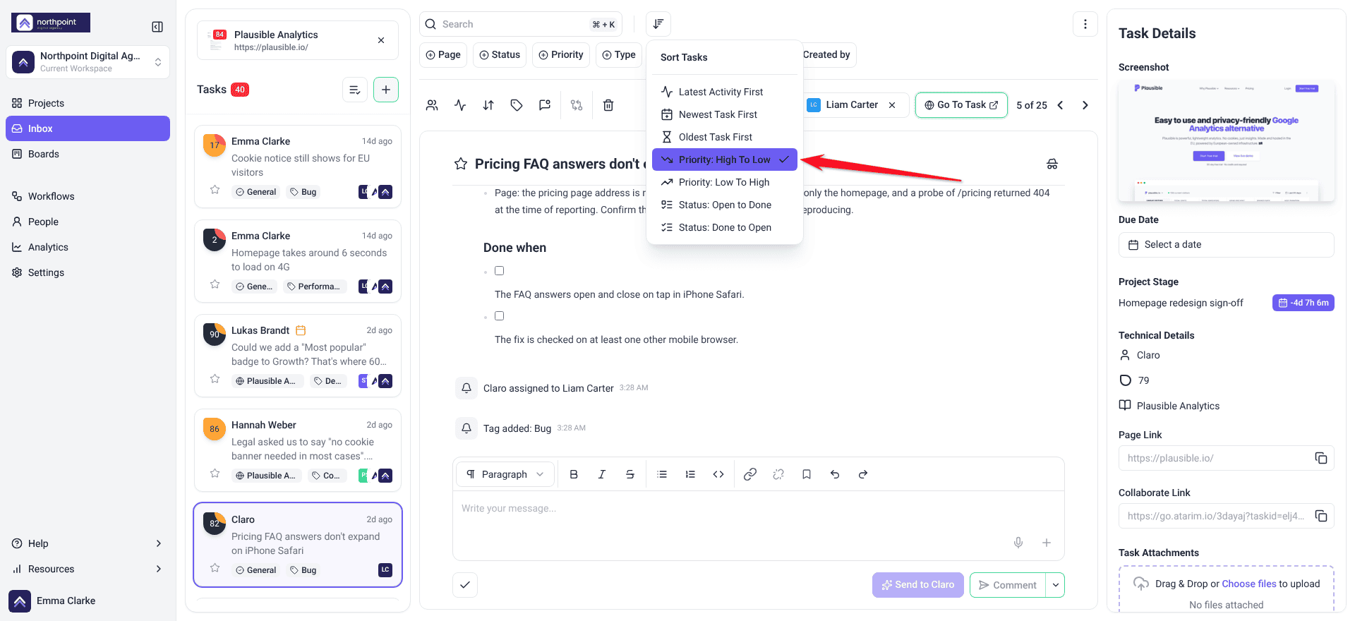Open the Page filter
Viewport: 1355px width, 621px height.
tap(443, 55)
